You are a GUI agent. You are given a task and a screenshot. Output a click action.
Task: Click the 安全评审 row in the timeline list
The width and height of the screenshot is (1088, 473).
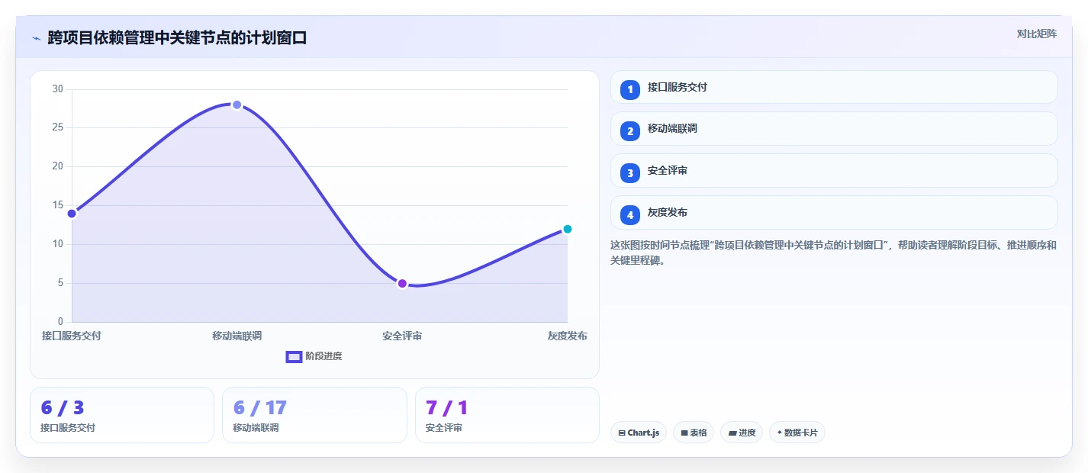coord(834,170)
